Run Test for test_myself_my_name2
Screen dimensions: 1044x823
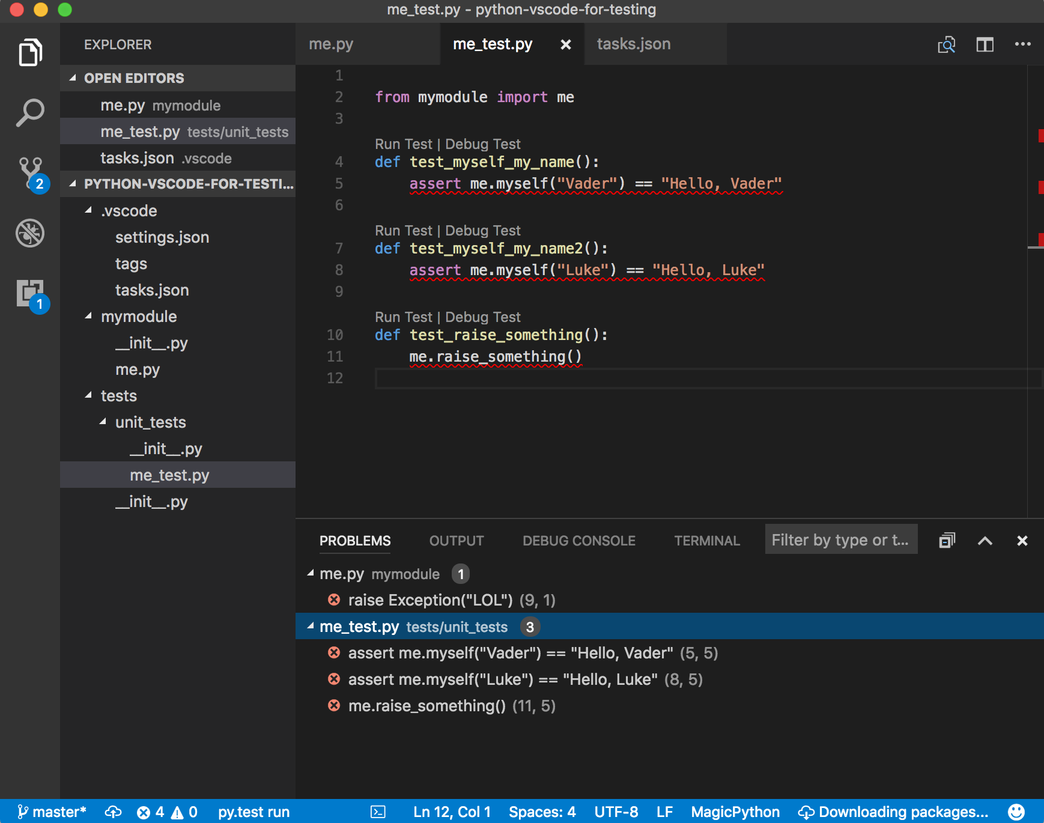pos(403,231)
